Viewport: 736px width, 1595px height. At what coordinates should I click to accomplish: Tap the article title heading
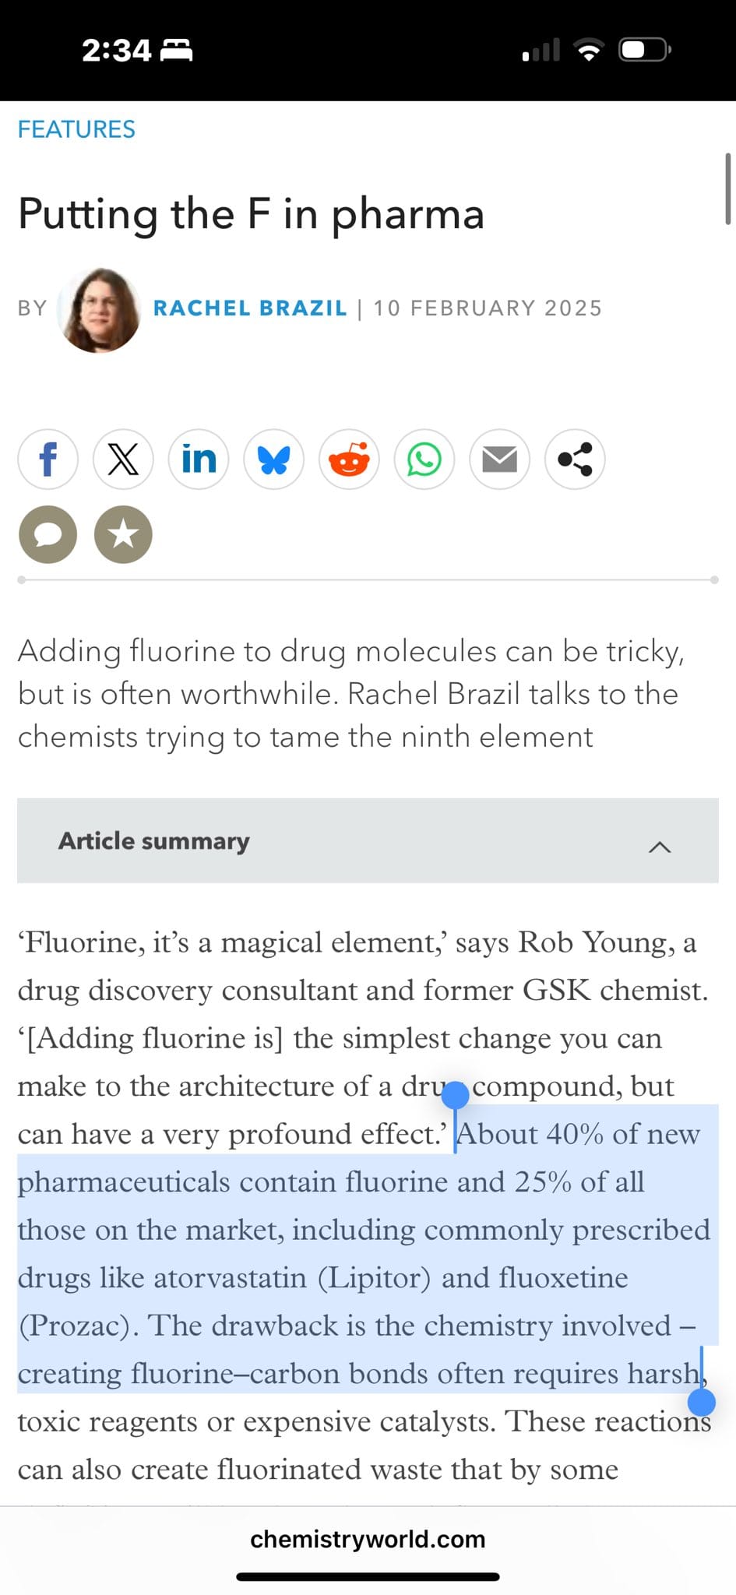click(x=251, y=214)
